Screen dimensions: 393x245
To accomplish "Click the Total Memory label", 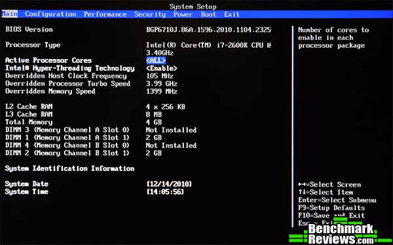I will coord(29,122).
